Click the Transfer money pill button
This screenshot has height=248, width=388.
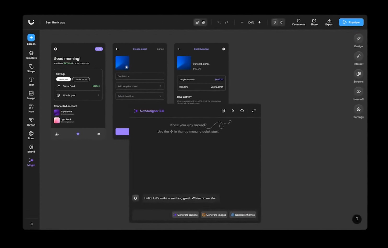tap(81, 79)
